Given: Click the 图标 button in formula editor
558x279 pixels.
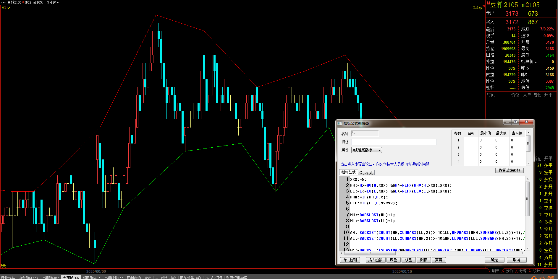Looking at the screenshot, I should point(423,260).
